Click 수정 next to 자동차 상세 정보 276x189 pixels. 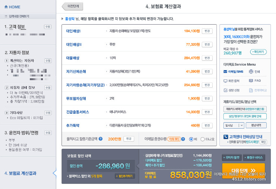[48, 88]
